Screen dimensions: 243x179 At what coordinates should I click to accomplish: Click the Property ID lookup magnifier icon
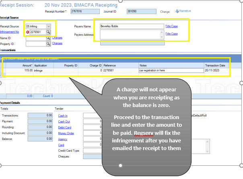coord(48,43)
